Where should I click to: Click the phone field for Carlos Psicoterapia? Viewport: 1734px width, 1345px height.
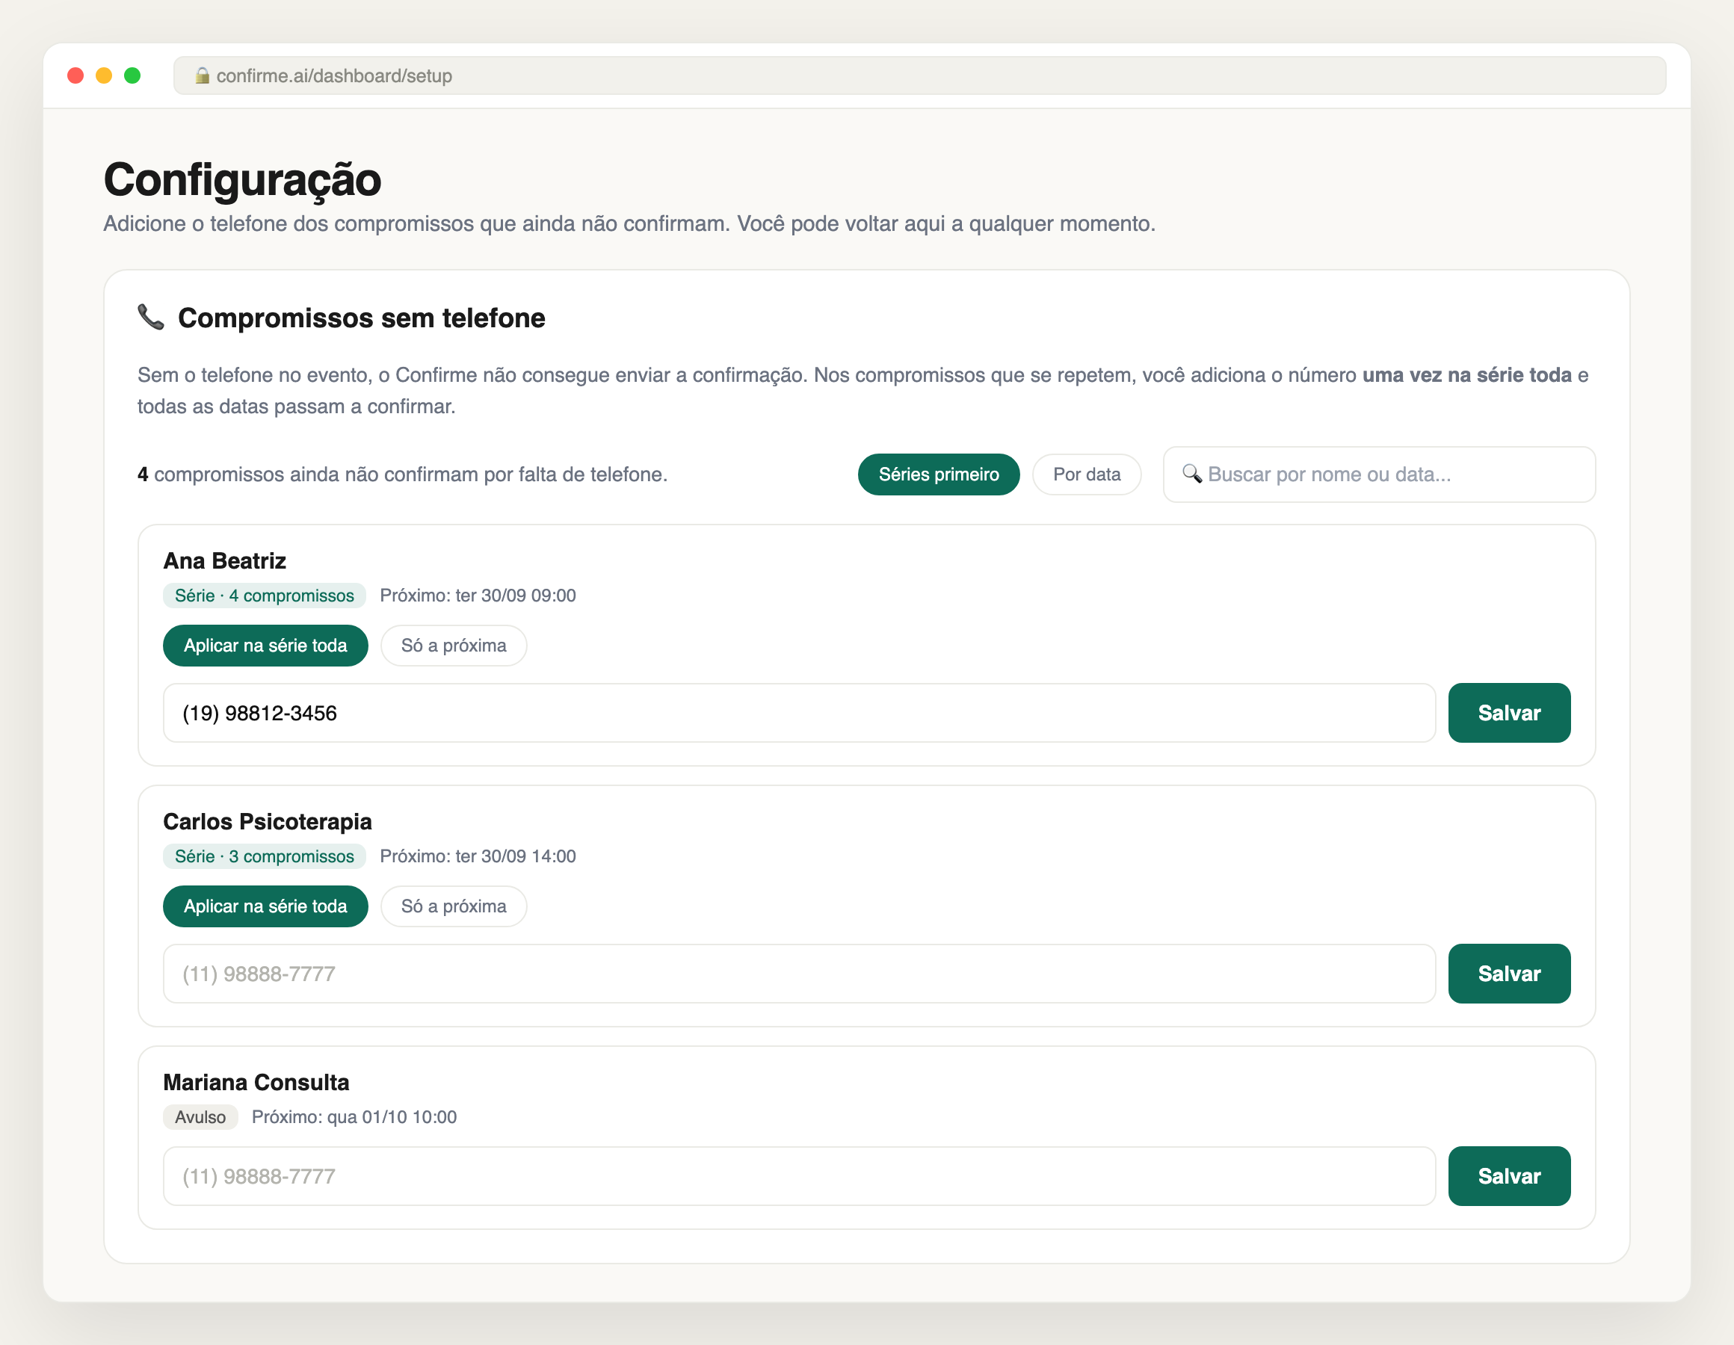pos(799,974)
